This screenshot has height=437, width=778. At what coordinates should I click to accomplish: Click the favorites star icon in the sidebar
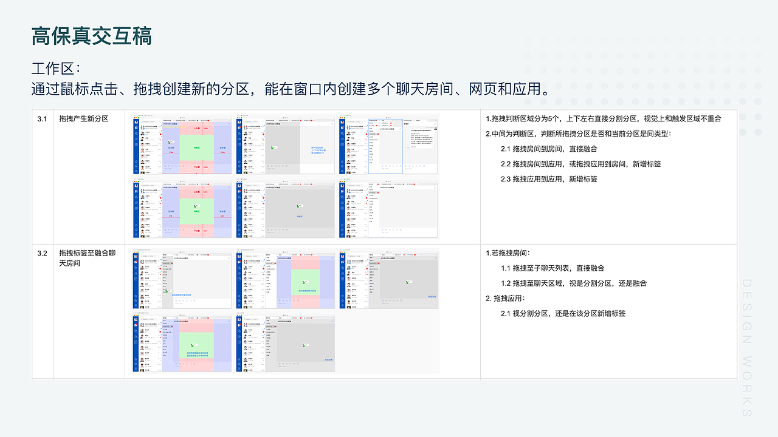[136, 161]
